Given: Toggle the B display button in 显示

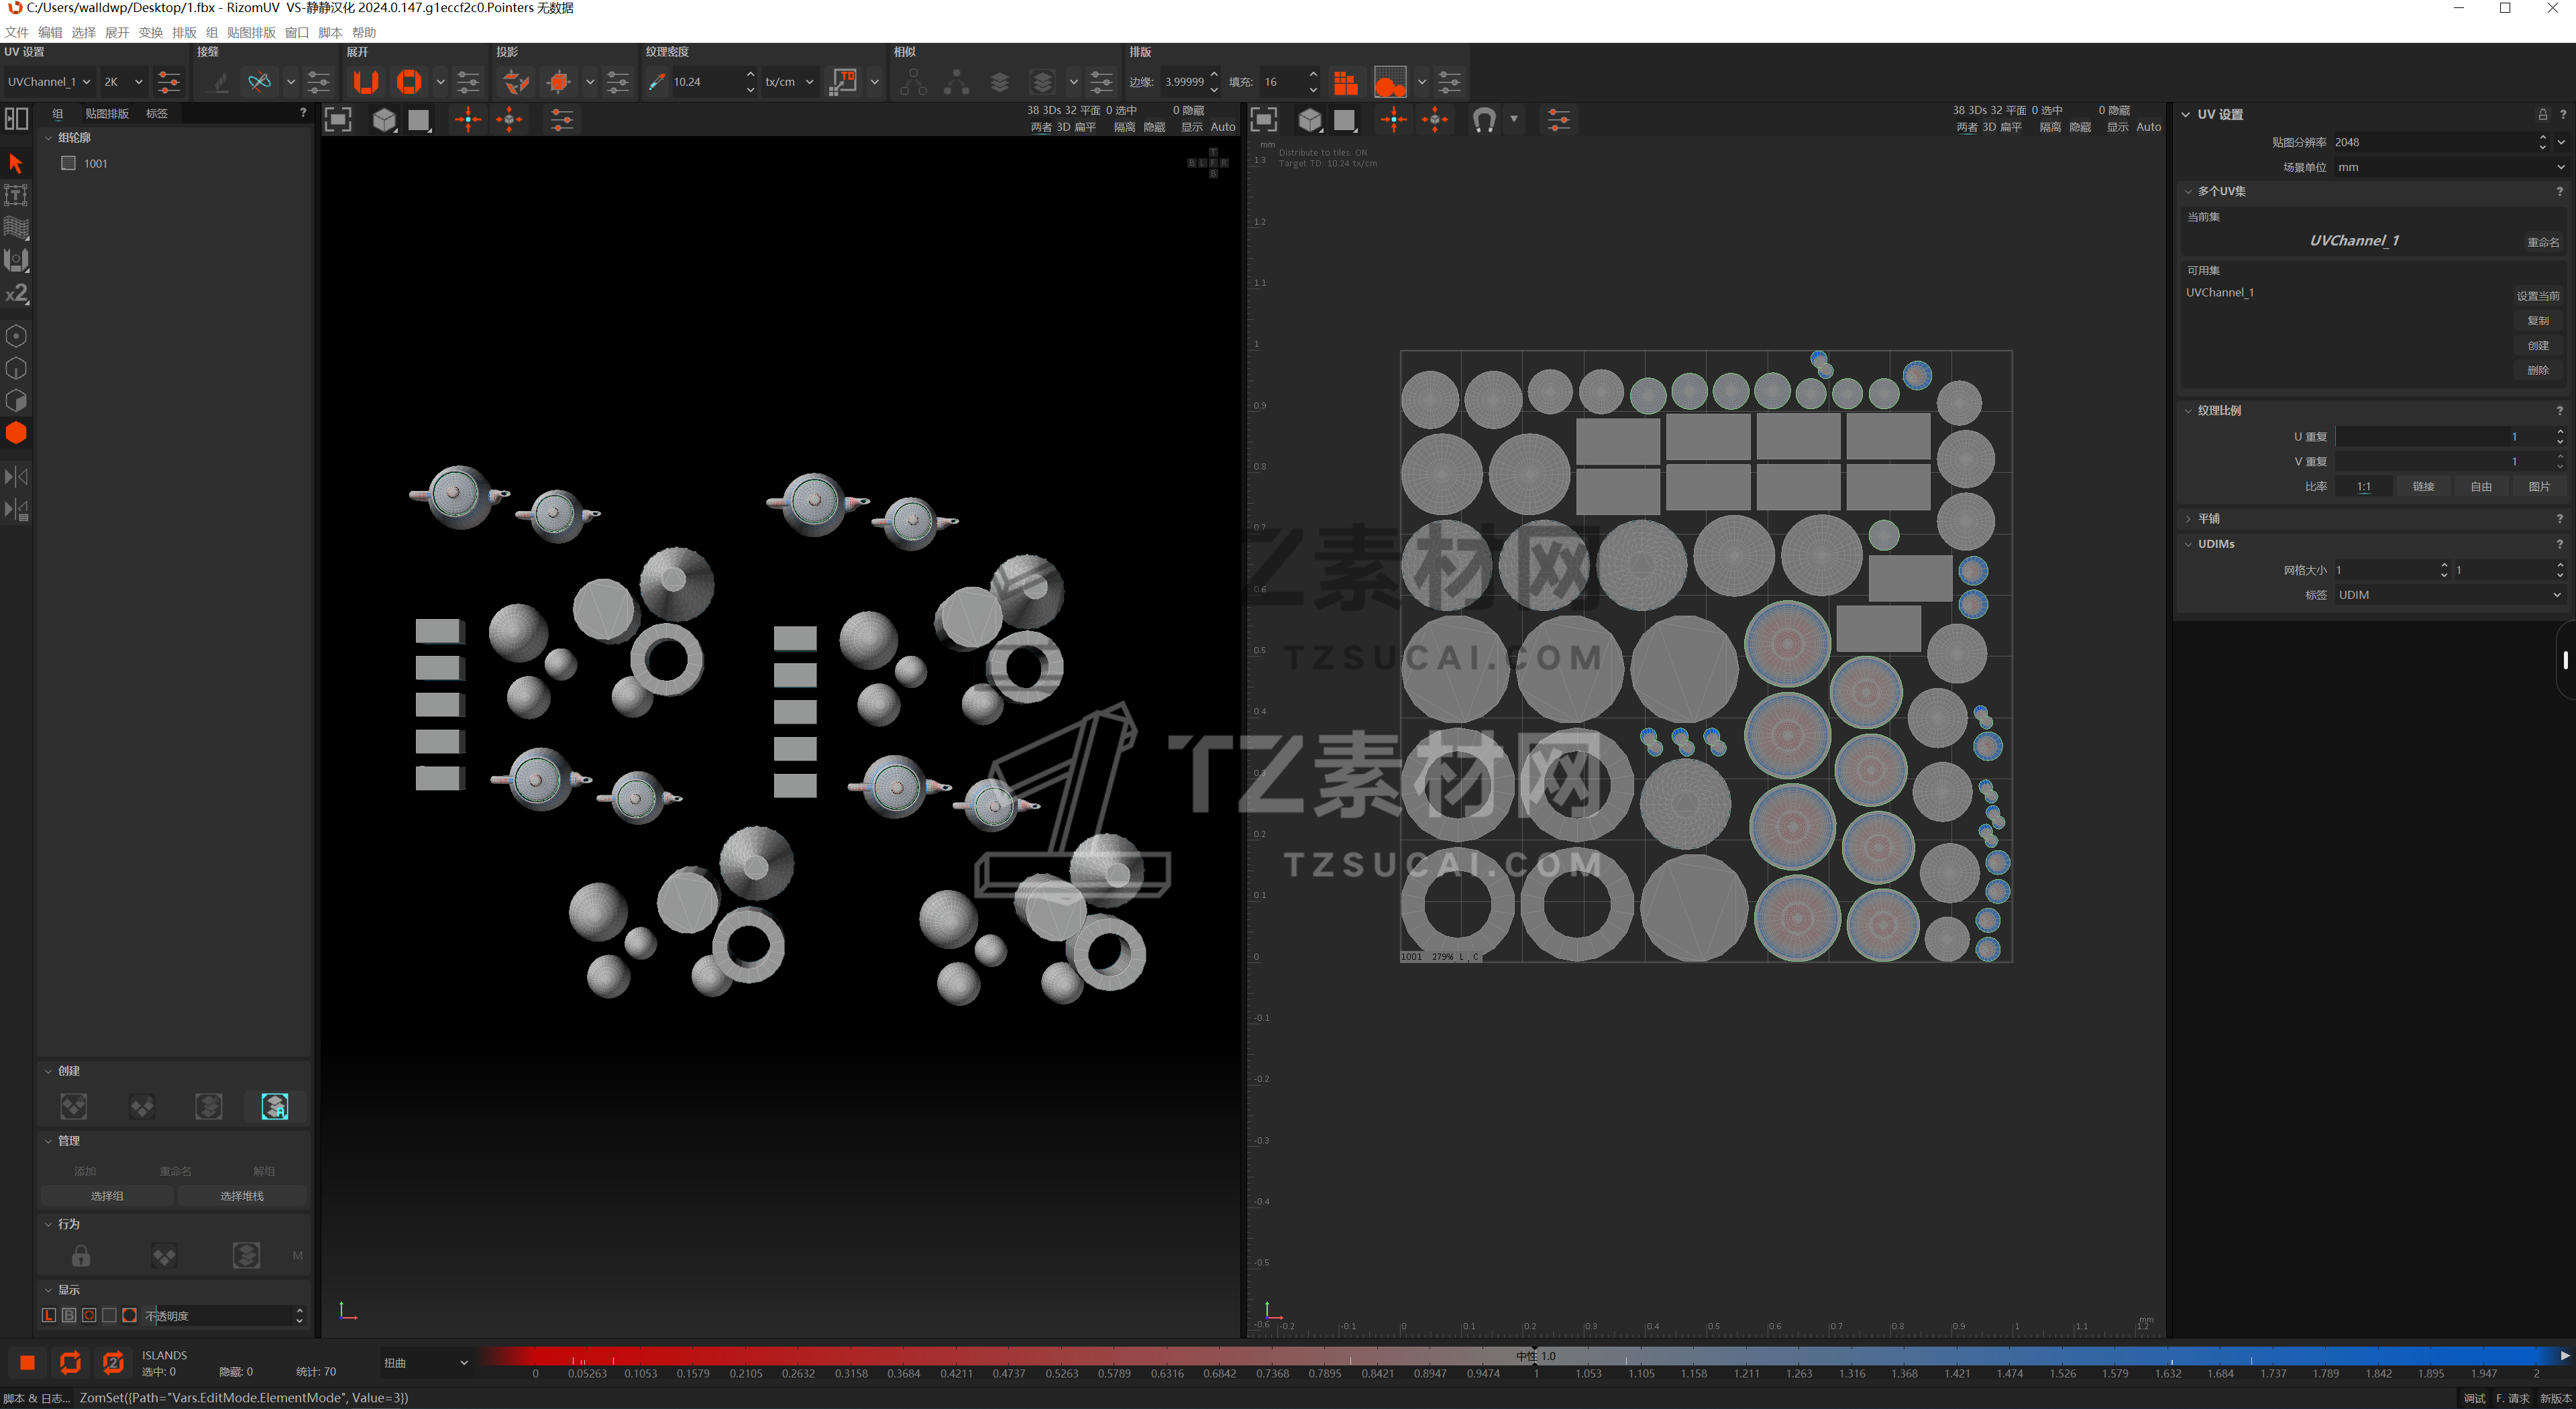Looking at the screenshot, I should [x=69, y=1316].
